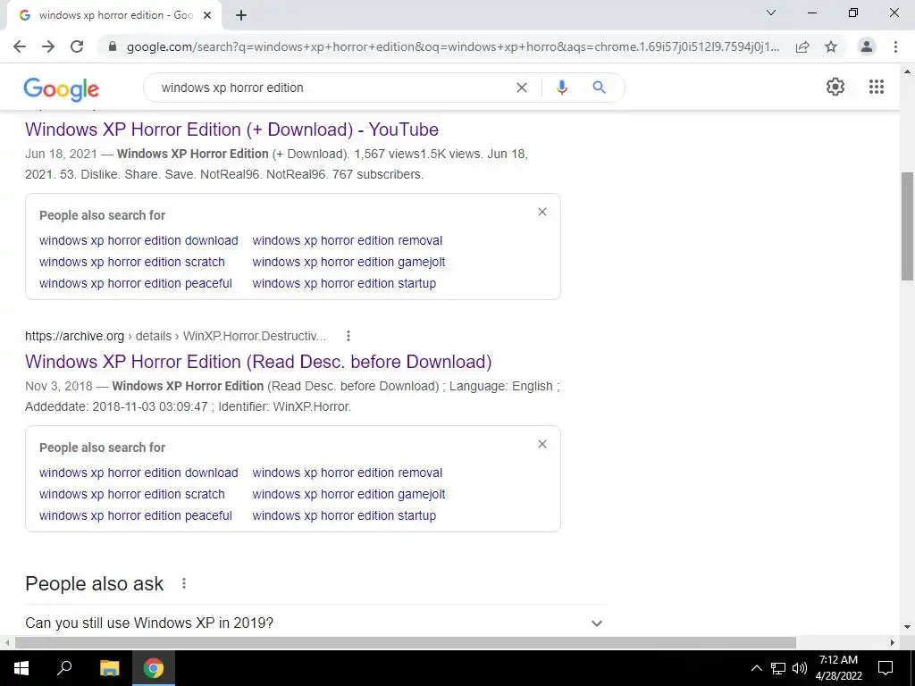Select the active windows xp horror edition tab

(113, 15)
